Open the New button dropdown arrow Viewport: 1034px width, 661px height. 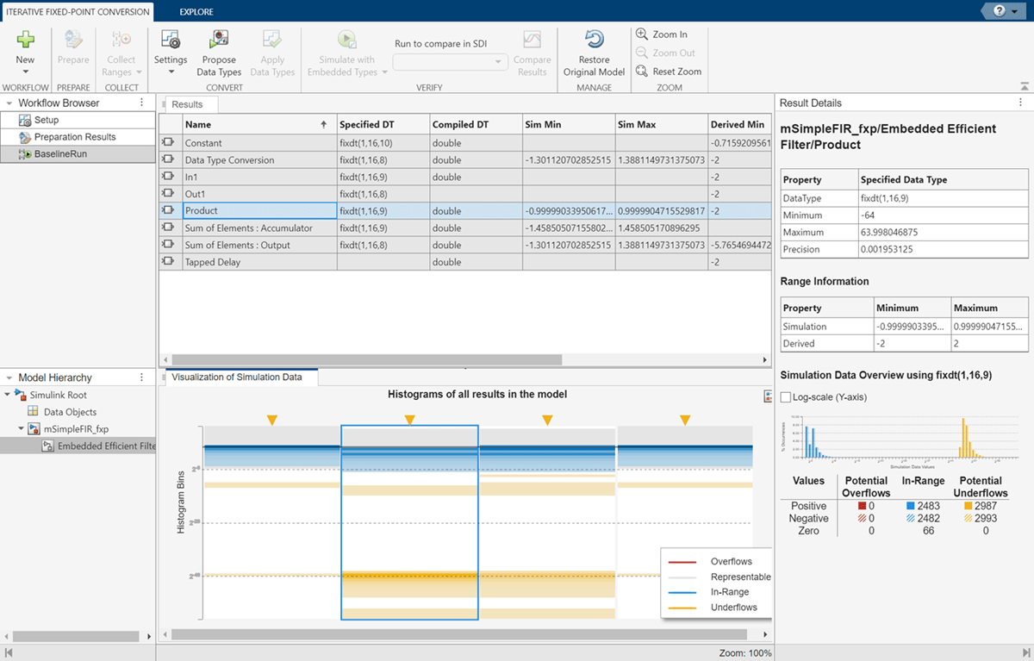tap(25, 72)
